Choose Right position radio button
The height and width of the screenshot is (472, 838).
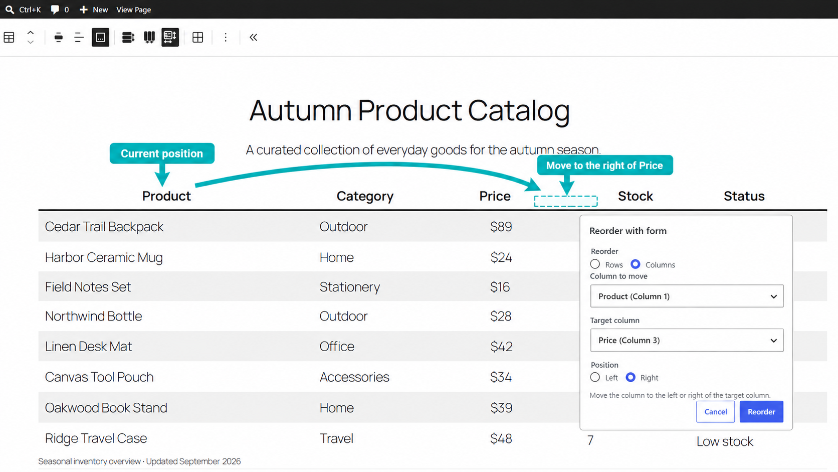pyautogui.click(x=631, y=377)
